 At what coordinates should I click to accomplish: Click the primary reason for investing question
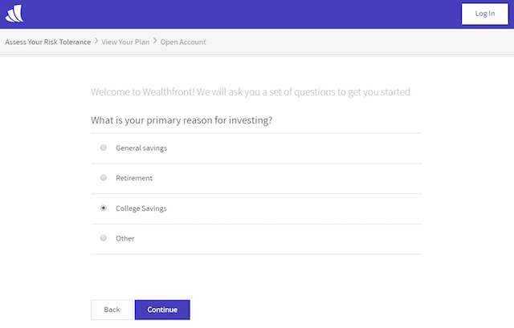[x=182, y=120]
